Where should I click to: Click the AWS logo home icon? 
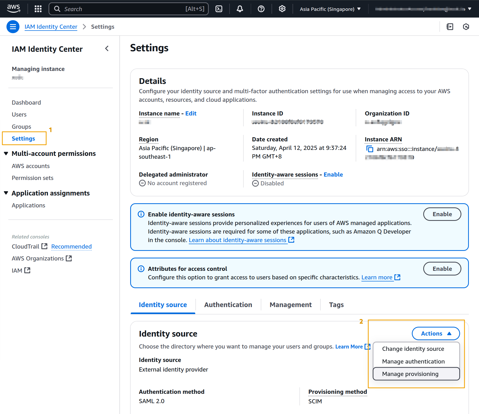click(13, 9)
